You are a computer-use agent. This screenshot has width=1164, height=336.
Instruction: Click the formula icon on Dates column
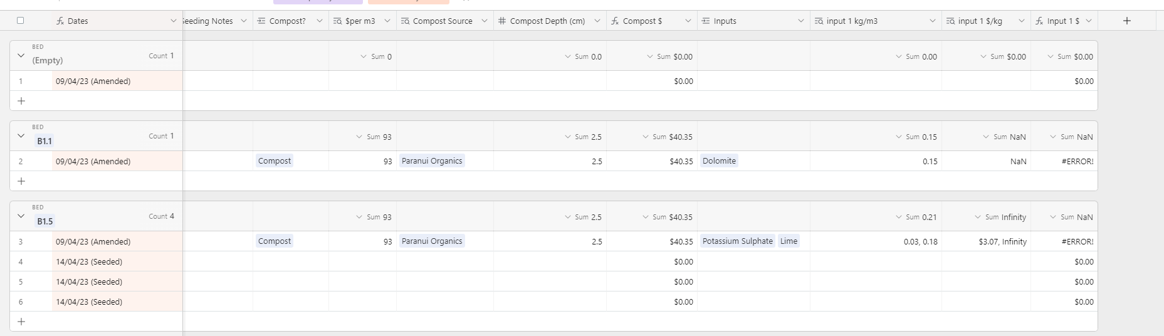60,21
